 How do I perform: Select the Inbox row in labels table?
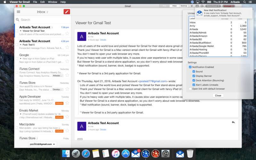pyautogui.click(x=218, y=22)
